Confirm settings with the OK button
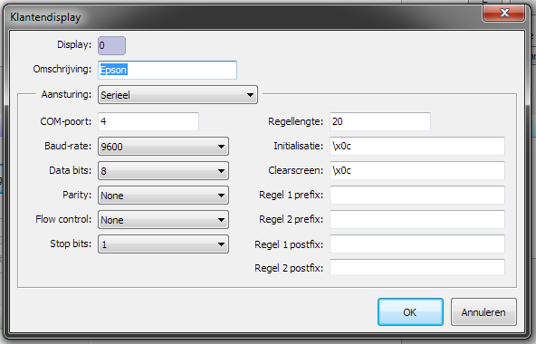 [410, 311]
